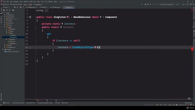Click the green debug bug icon
Screen dimensions: 195x110
(x=177, y=4)
